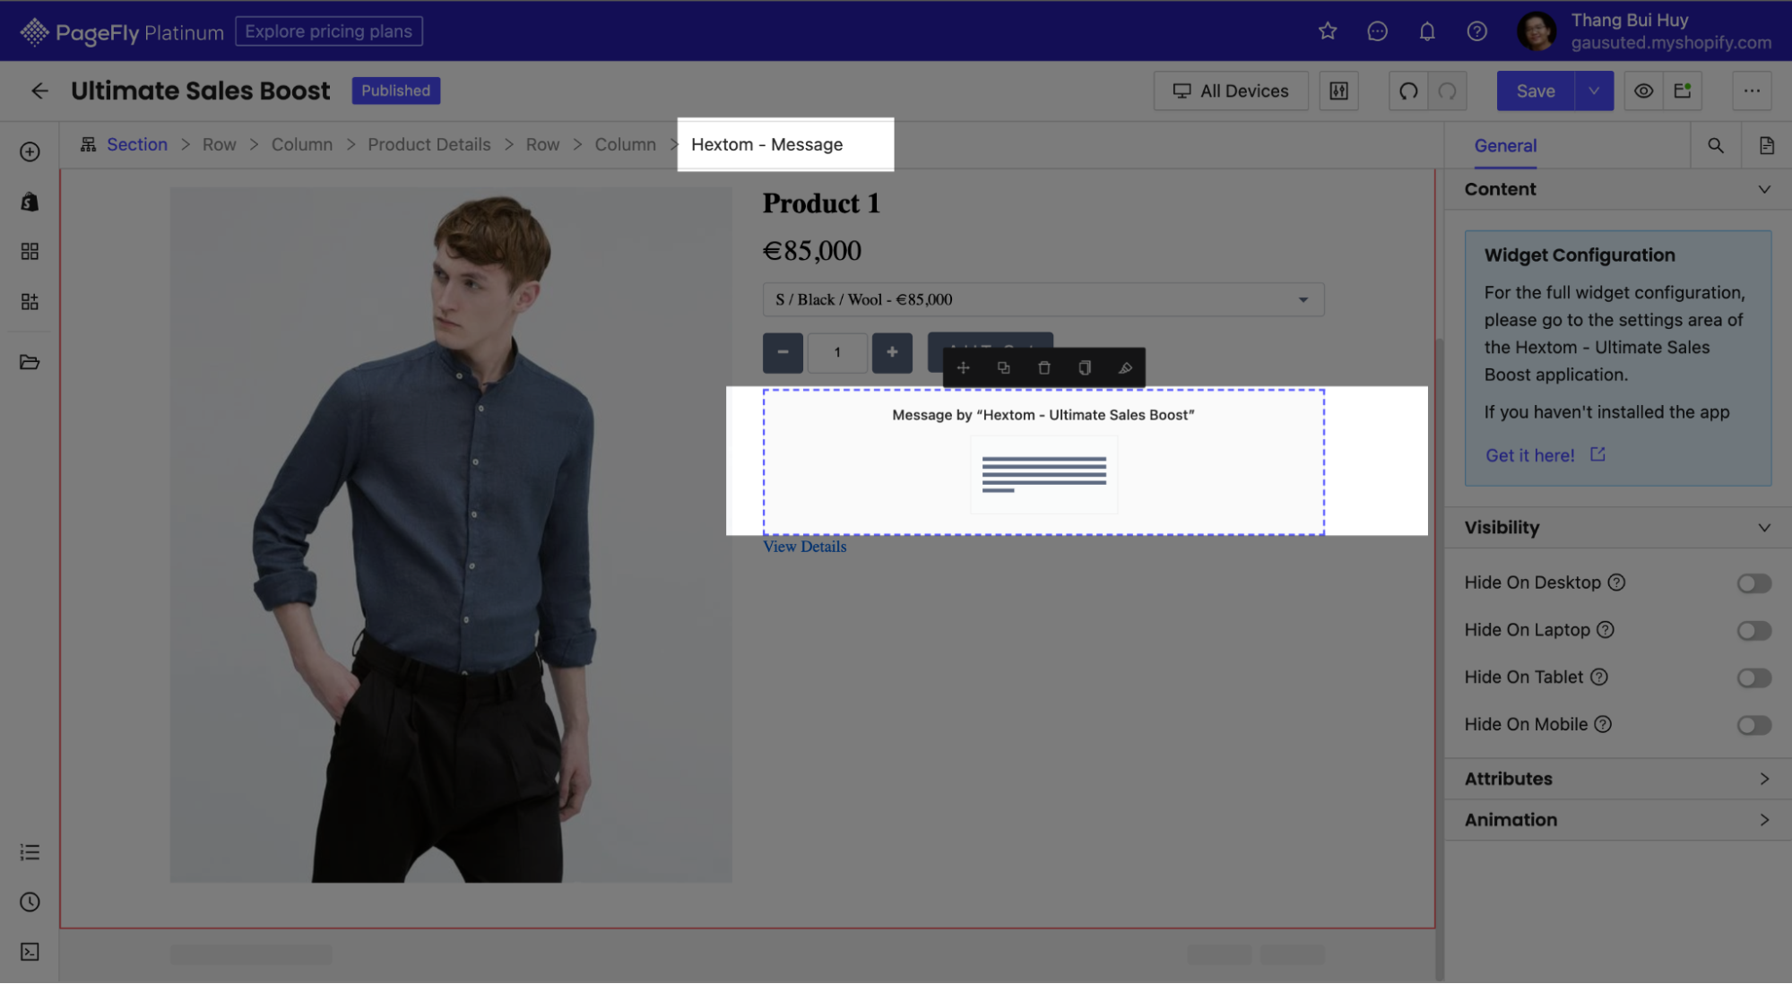The width and height of the screenshot is (1792, 984).
Task: Click the star favorite icon in header
Action: coord(1328,31)
